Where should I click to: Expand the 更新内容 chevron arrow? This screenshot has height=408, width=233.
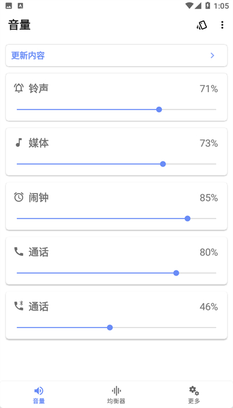[213, 55]
